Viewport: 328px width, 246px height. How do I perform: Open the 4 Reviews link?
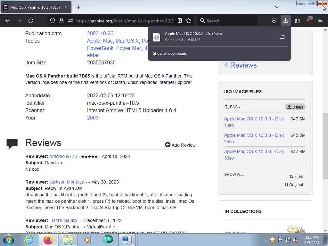[240, 65]
